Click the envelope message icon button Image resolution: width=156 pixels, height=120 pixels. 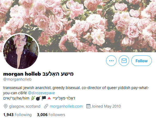pos(124,61)
